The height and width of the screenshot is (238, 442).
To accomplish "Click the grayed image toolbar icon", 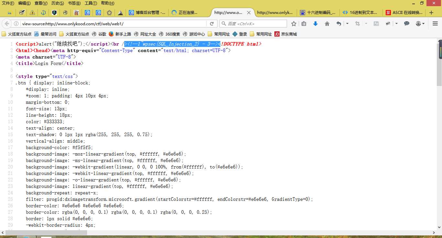I will [x=376, y=24].
